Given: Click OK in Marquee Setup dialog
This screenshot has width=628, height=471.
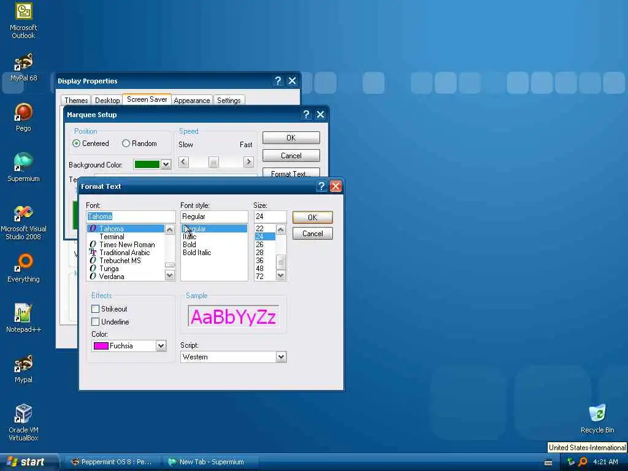Looking at the screenshot, I should click(x=291, y=138).
